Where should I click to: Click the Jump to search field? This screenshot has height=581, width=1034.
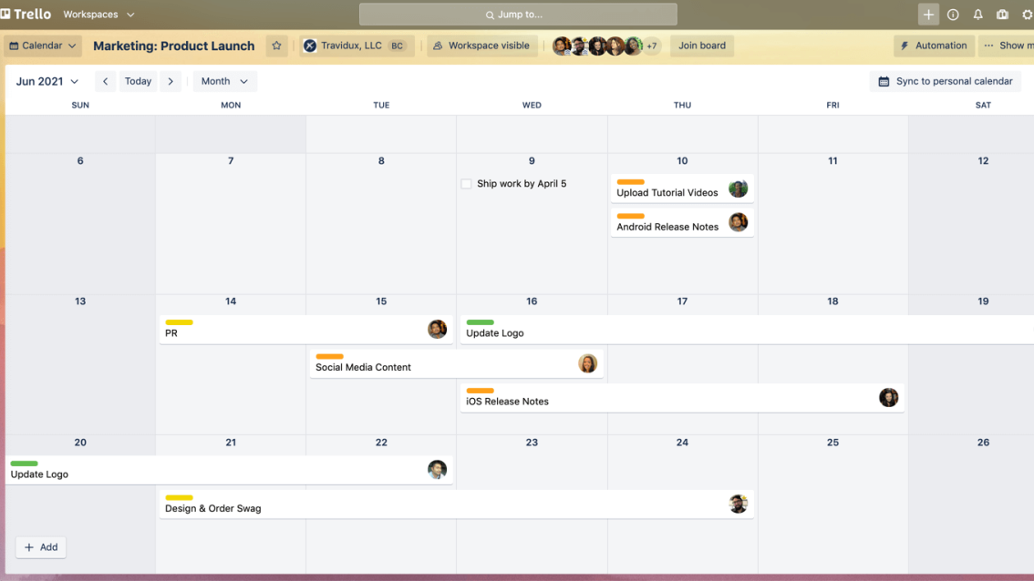518,14
